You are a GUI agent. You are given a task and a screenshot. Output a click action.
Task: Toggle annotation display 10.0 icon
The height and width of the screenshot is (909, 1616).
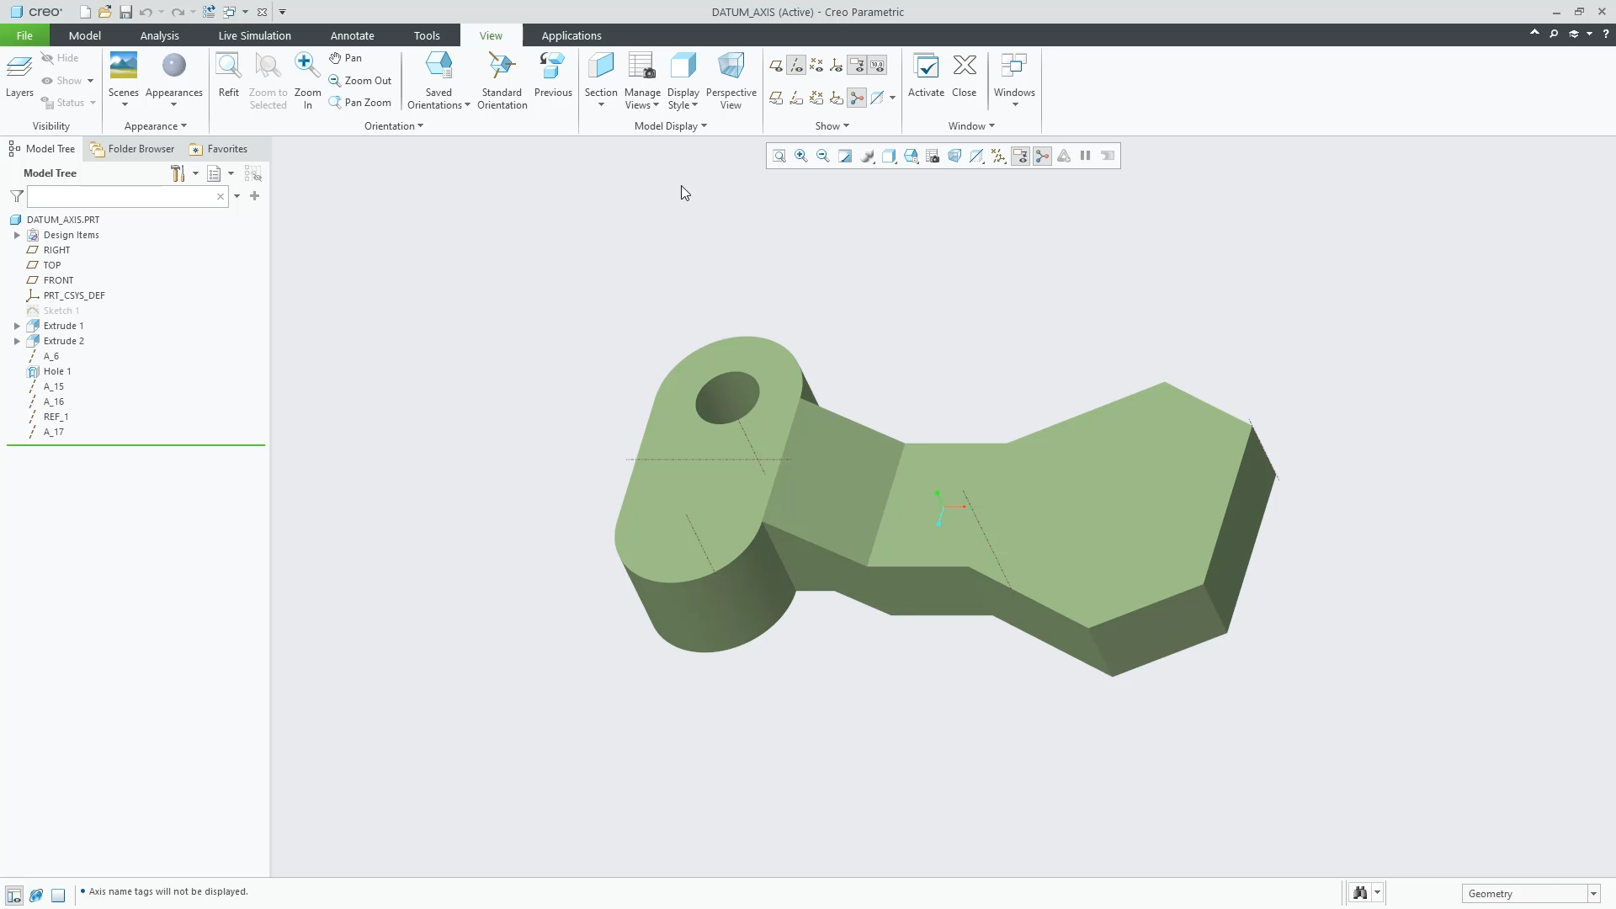[877, 65]
